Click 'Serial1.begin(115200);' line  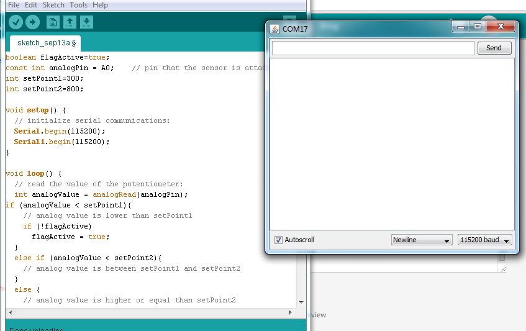tap(61, 142)
